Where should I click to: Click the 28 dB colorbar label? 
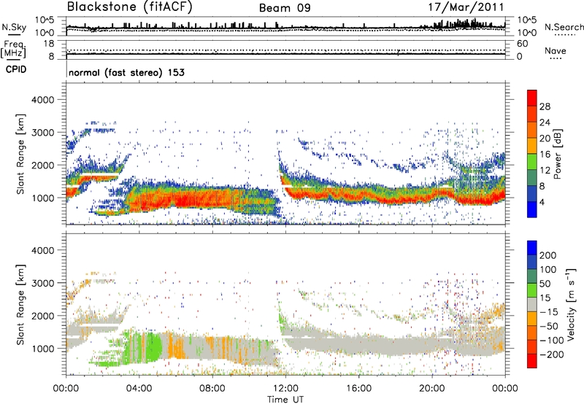pos(545,106)
